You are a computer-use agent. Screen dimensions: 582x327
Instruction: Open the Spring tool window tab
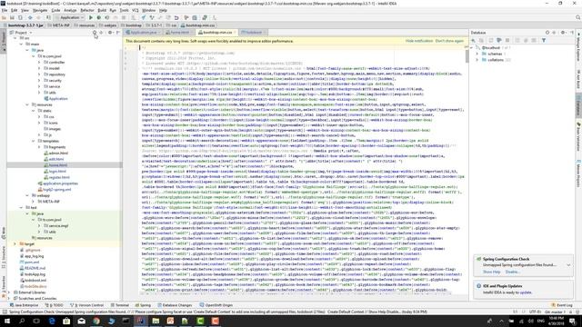click(x=143, y=305)
